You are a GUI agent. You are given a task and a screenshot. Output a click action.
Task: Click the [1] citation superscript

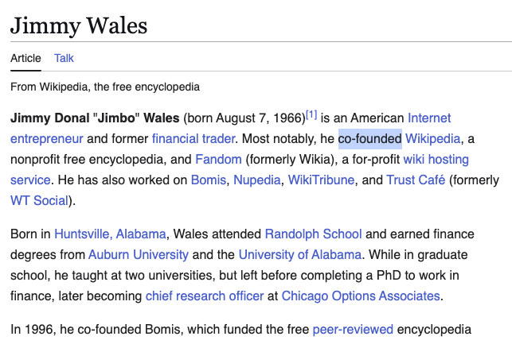point(311,114)
